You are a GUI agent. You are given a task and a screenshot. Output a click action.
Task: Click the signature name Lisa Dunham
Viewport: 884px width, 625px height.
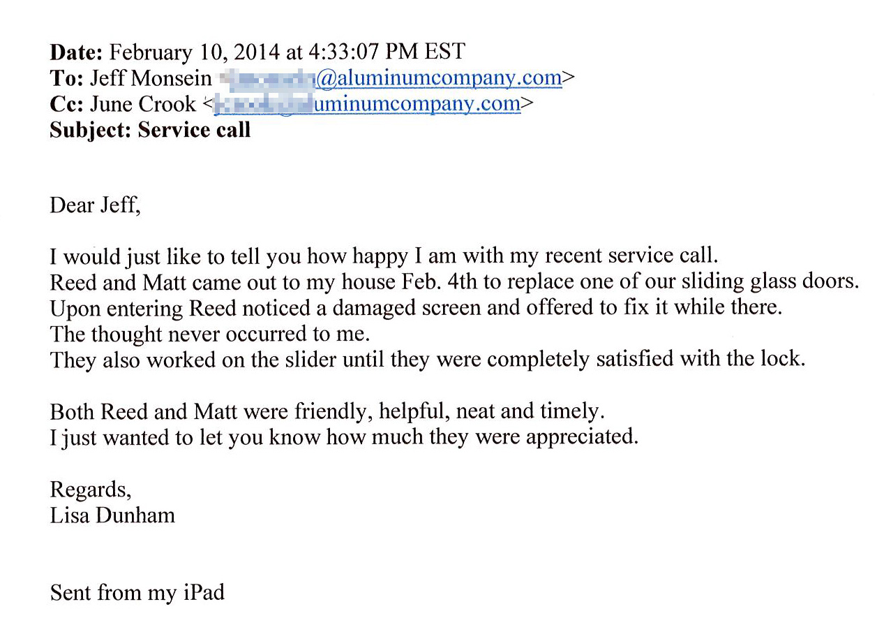coord(112,515)
